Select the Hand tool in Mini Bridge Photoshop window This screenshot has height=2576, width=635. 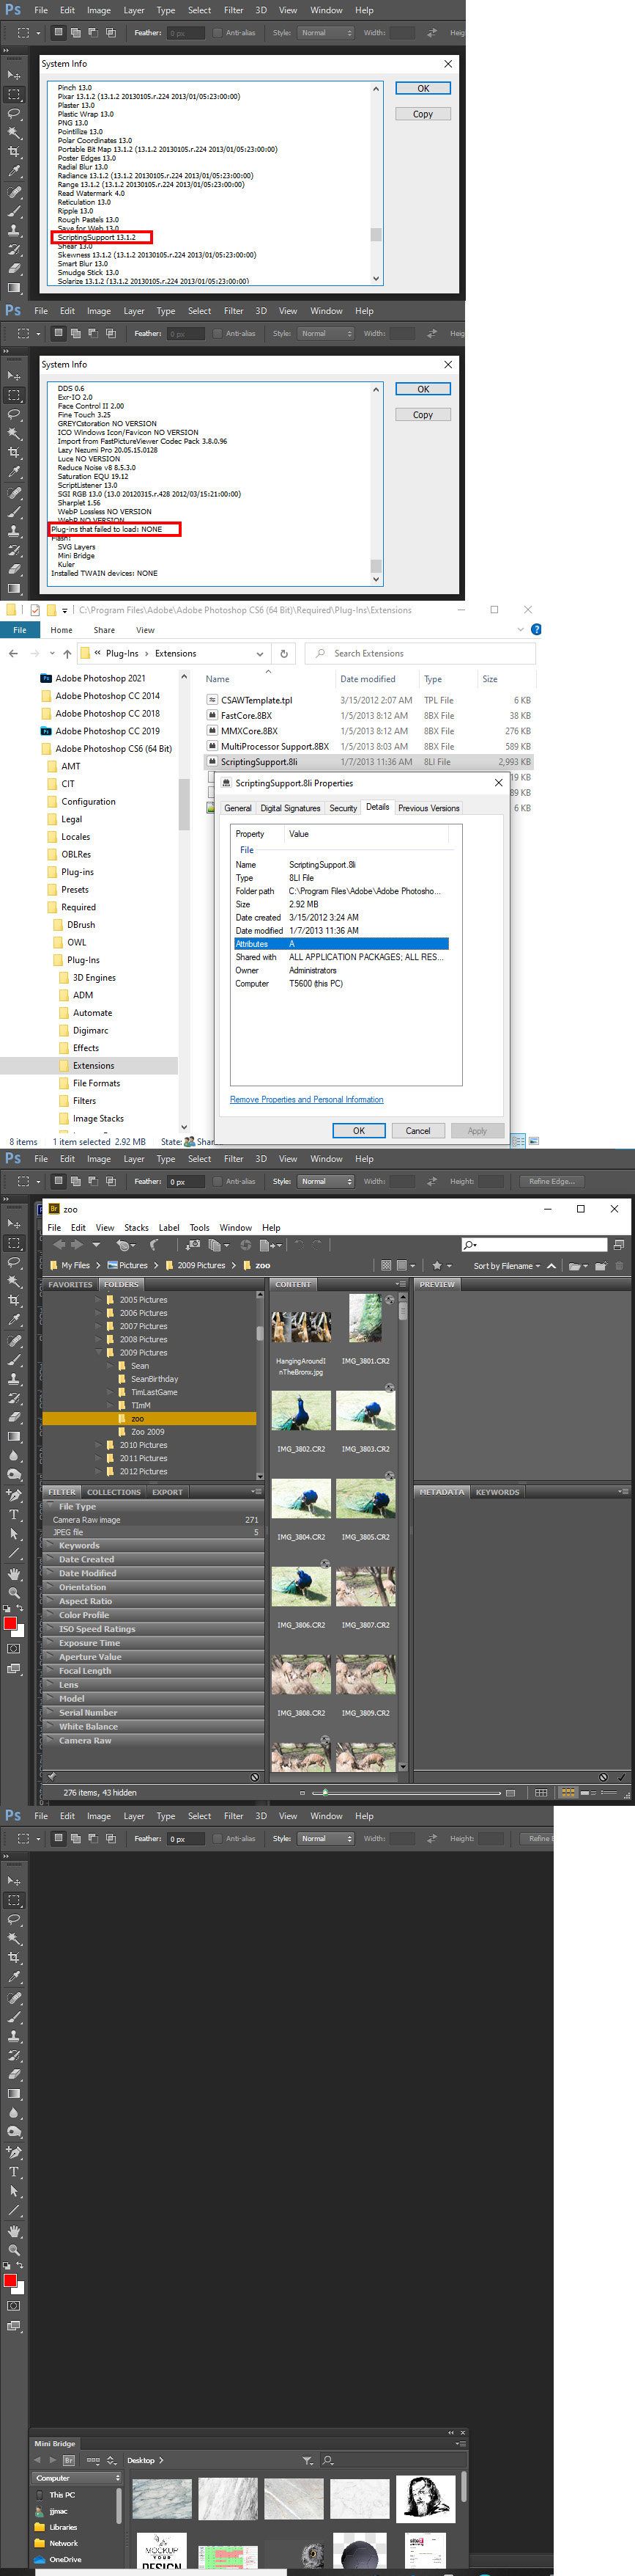click(x=13, y=2231)
